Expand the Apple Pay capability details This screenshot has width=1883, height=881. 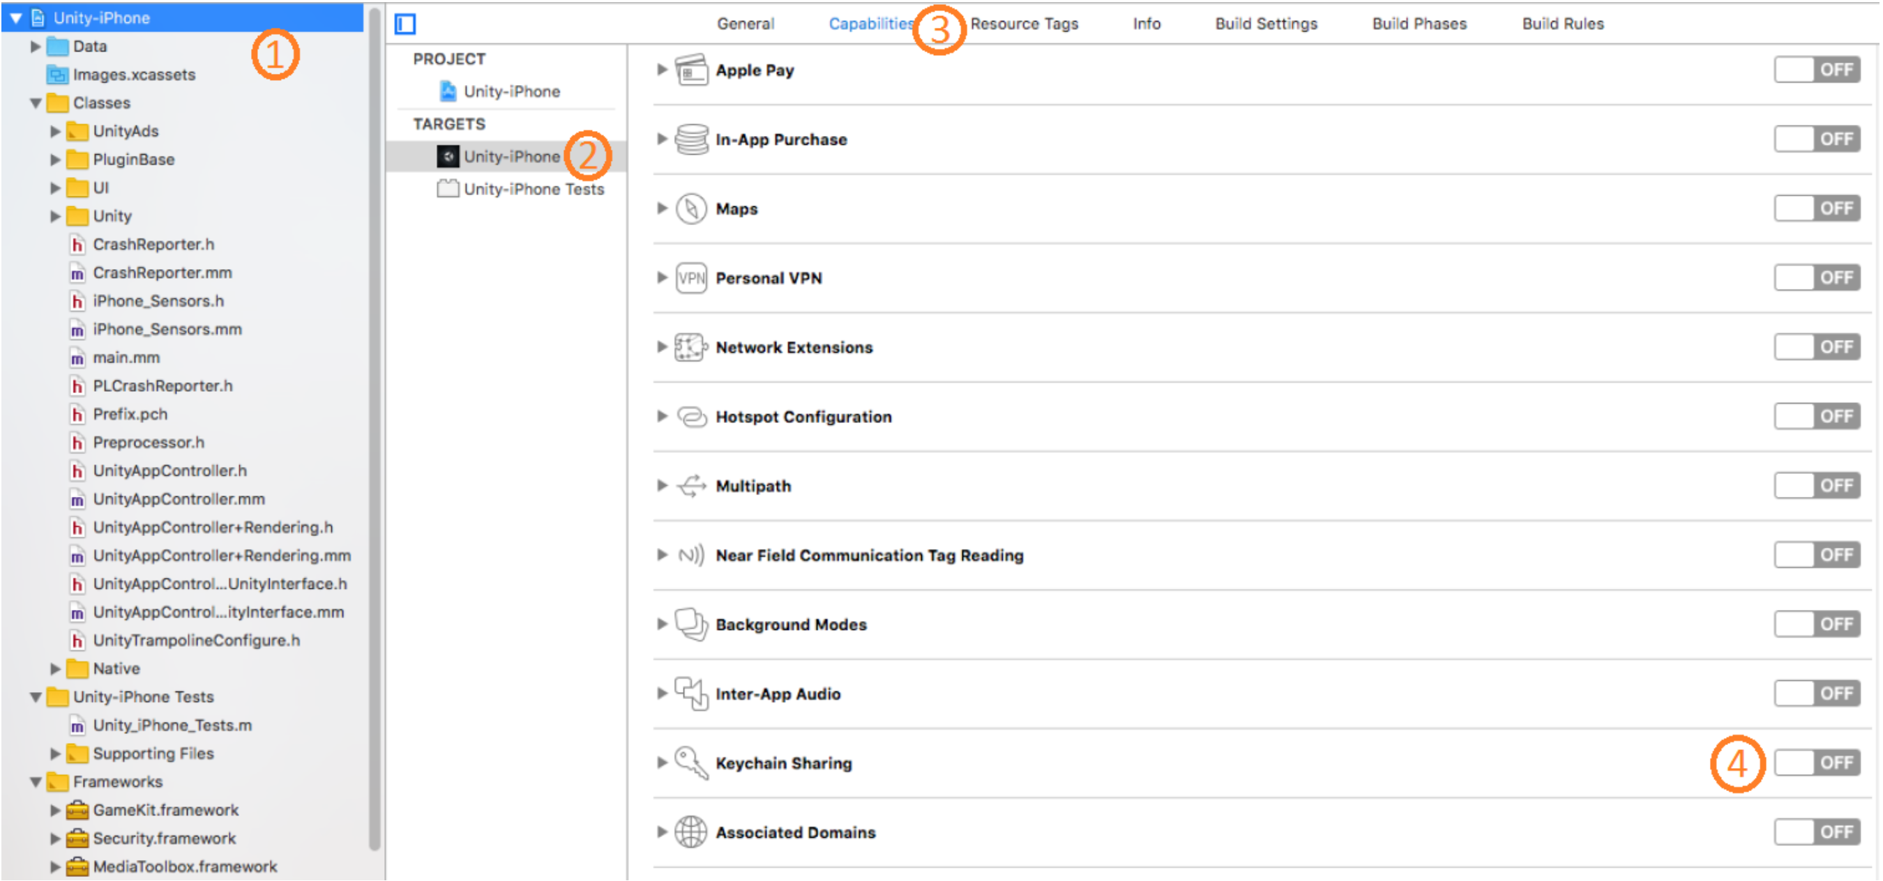click(663, 70)
